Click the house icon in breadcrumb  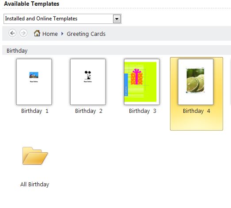37,33
